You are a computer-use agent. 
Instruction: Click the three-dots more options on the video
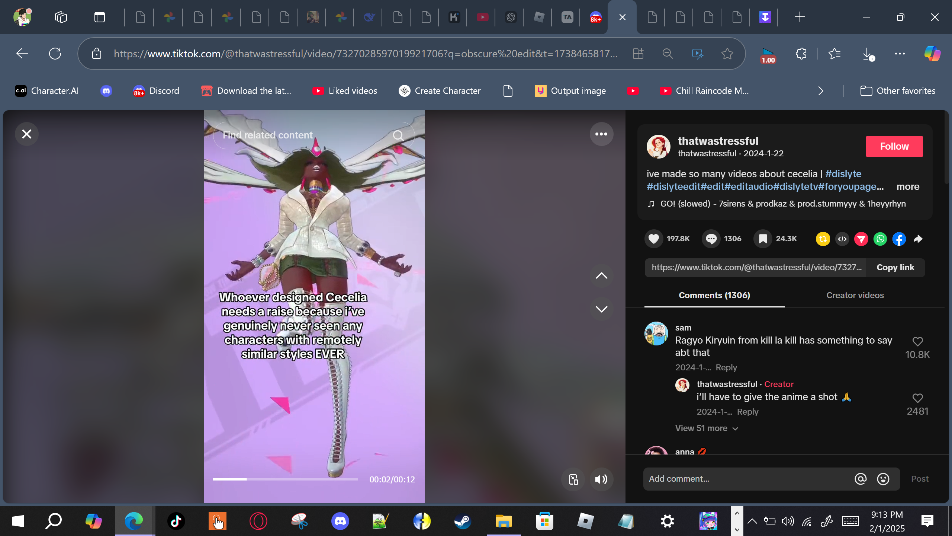coord(601,134)
